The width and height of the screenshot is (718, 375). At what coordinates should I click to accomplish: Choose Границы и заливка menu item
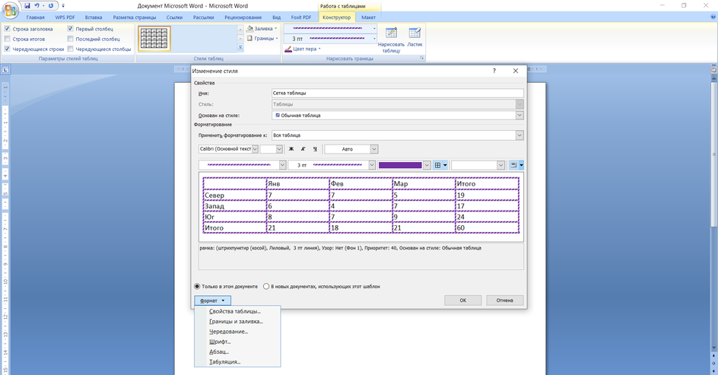[237, 322]
